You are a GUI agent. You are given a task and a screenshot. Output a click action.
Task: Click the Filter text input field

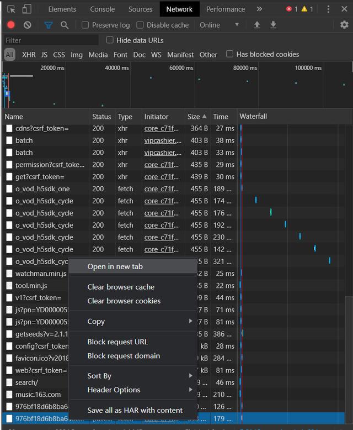pos(51,40)
